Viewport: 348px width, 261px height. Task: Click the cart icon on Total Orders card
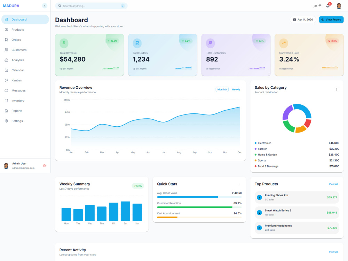pyautogui.click(x=137, y=43)
